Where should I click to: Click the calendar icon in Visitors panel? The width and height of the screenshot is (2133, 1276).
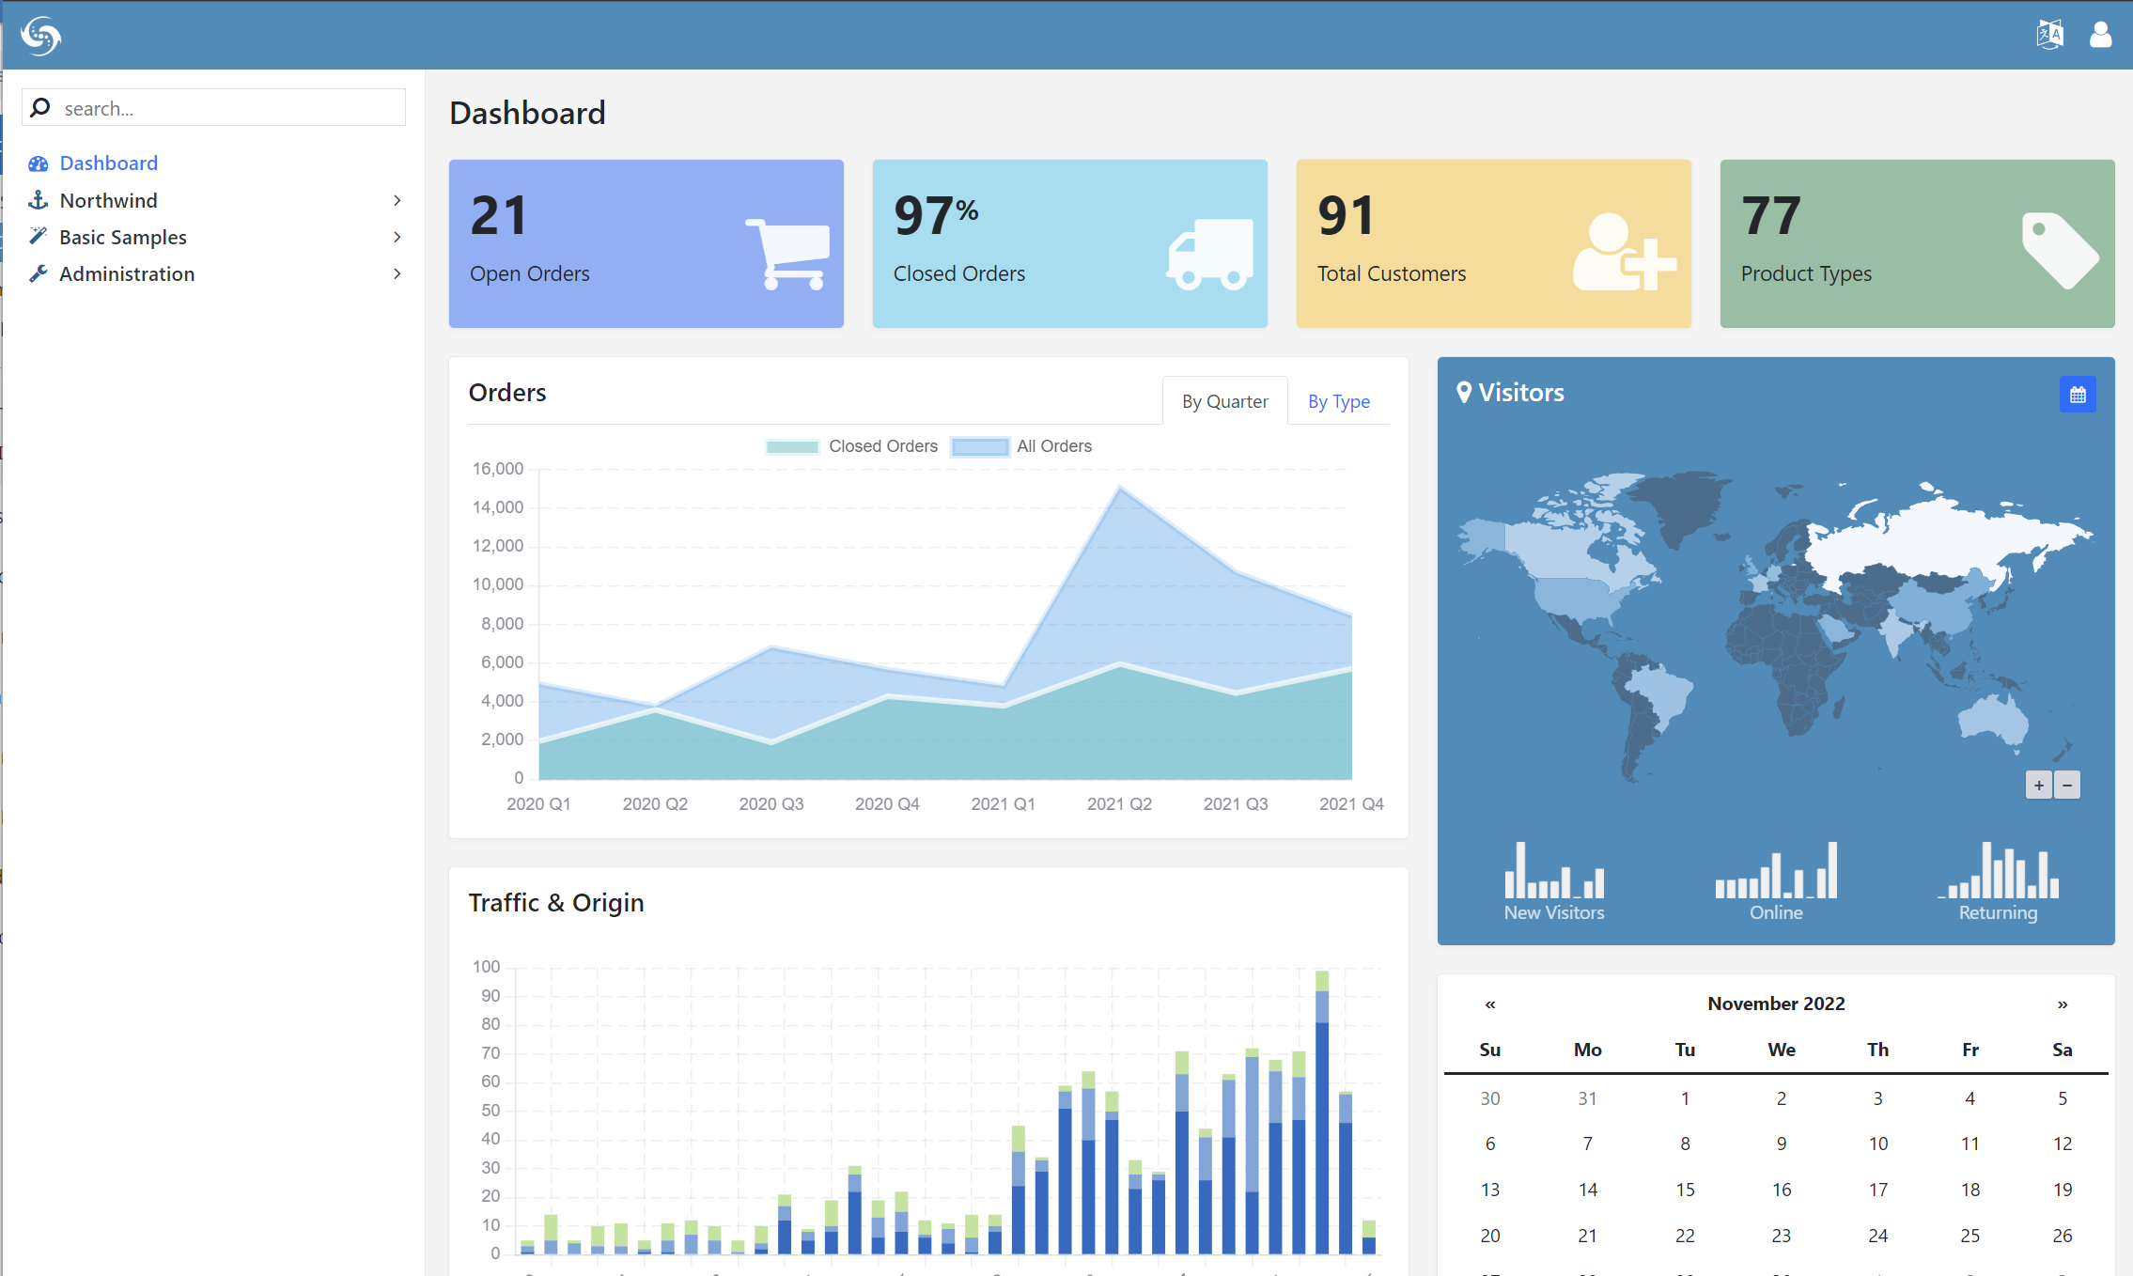coord(2077,395)
